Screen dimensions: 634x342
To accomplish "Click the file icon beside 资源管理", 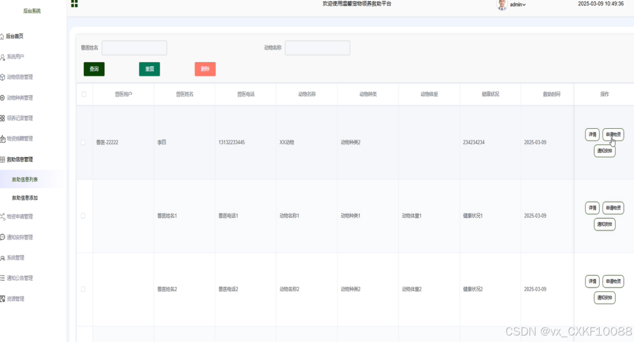I will (x=2, y=299).
